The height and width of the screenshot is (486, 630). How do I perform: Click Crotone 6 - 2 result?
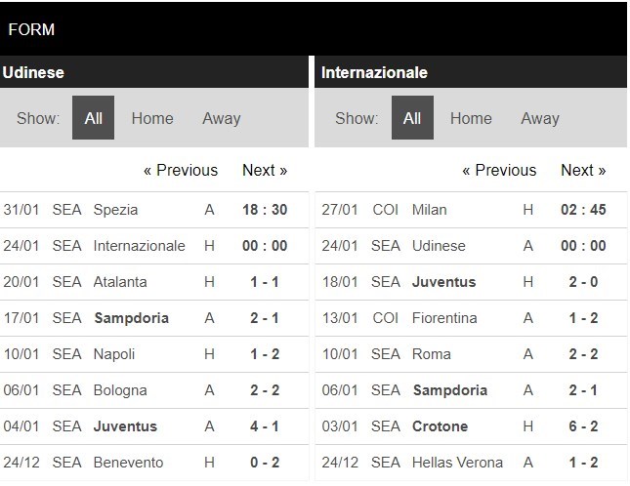click(x=584, y=426)
